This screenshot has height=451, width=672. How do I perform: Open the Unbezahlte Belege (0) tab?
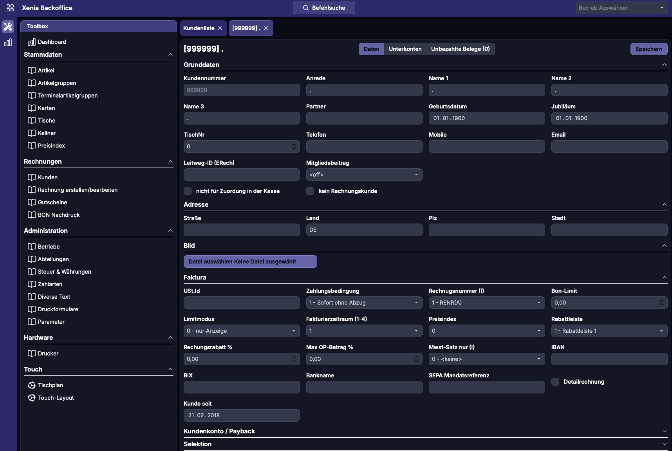tap(460, 49)
